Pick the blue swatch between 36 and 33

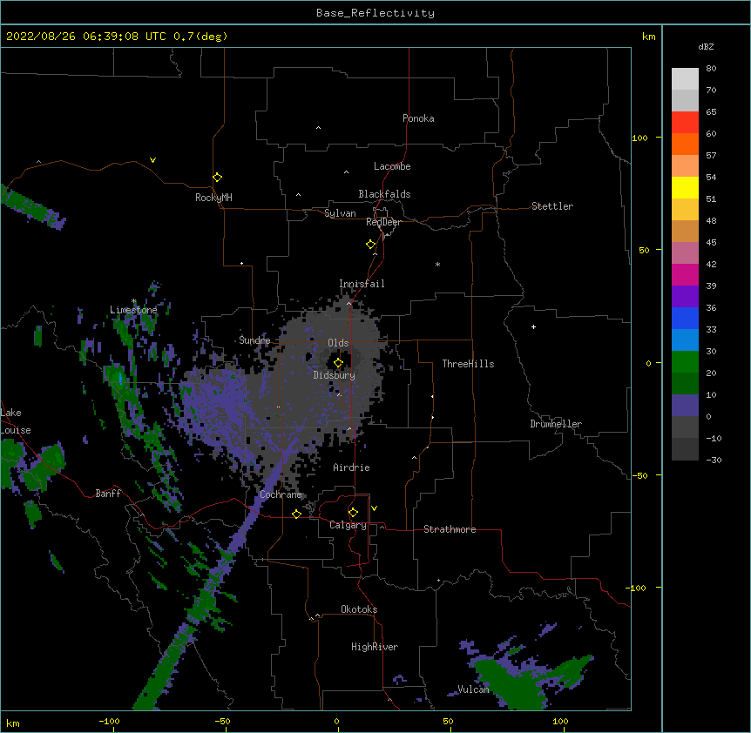(685, 318)
